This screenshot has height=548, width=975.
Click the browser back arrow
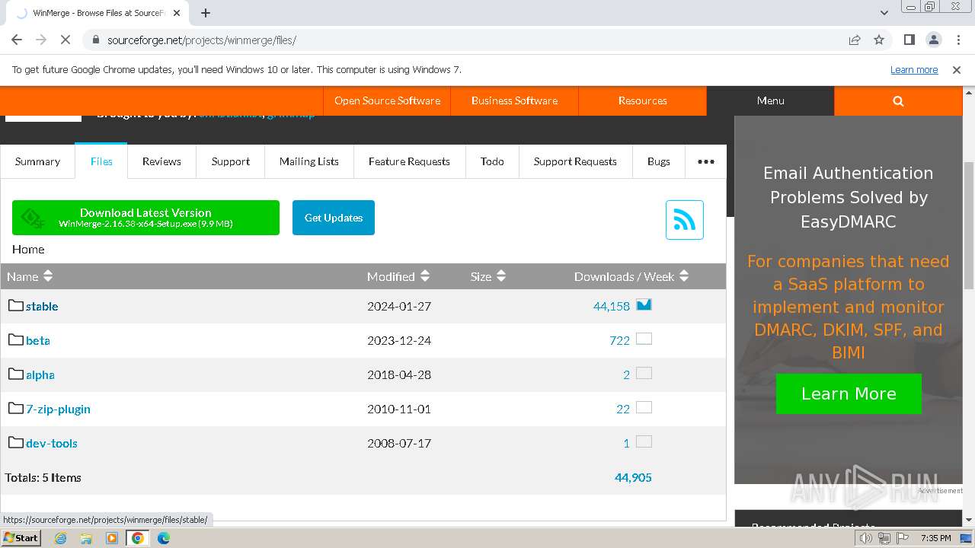click(17, 40)
